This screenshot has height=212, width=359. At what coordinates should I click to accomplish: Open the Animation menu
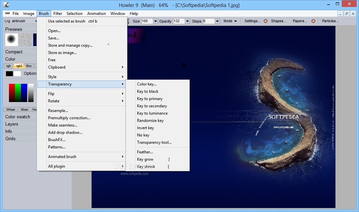coord(97,14)
